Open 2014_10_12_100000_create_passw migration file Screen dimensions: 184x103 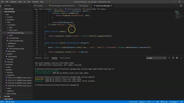(20, 80)
